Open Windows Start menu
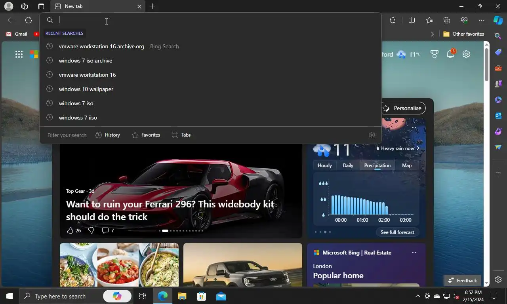Viewport: 507px width, 304px height. click(x=10, y=296)
